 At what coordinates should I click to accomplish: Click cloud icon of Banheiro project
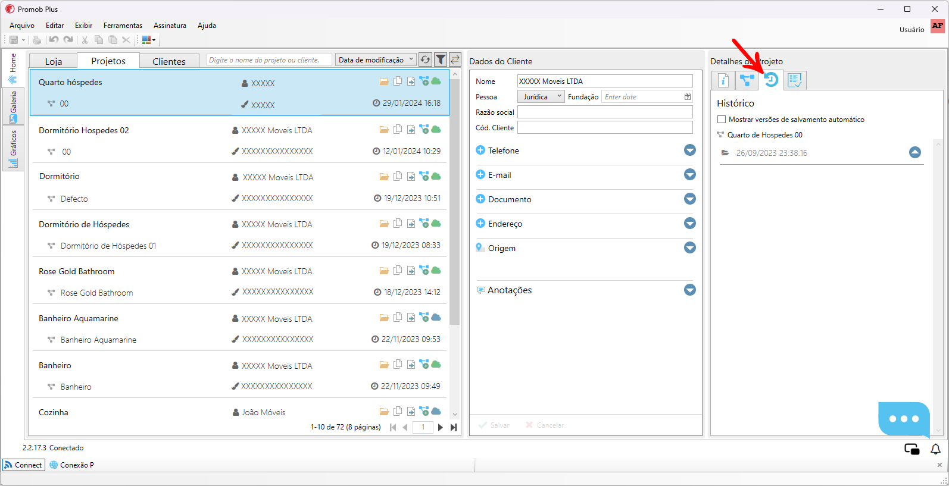(x=436, y=364)
